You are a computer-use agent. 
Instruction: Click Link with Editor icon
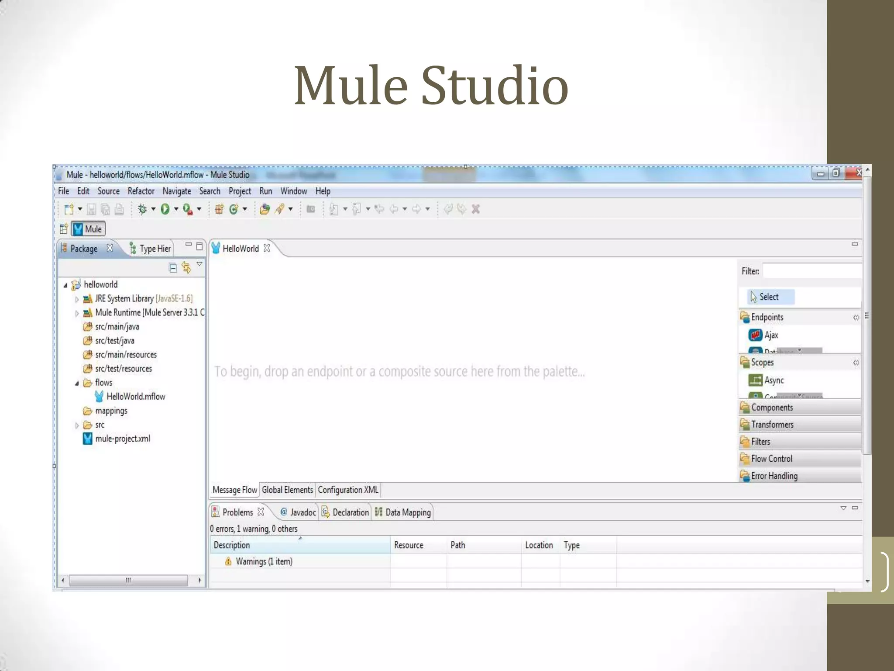(x=186, y=267)
